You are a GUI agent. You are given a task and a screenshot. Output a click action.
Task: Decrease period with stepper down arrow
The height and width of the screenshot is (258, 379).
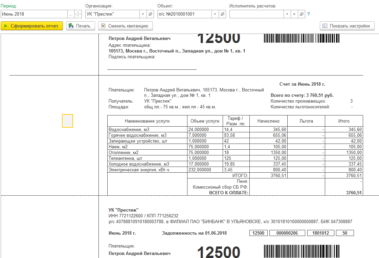[x=78, y=16]
